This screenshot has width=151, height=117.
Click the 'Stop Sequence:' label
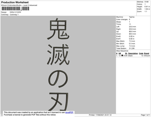click(x=122, y=51)
